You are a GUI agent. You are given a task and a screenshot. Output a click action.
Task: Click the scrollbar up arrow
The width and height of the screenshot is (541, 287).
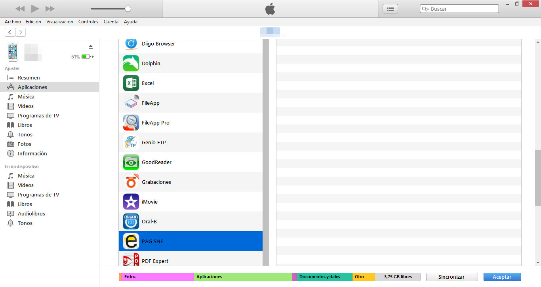pos(538,42)
